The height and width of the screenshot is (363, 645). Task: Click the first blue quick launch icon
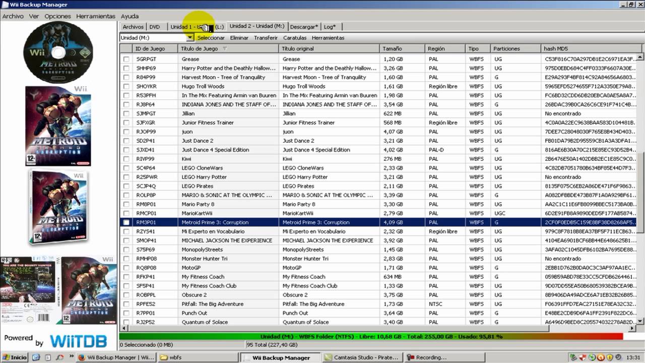[x=36, y=357]
